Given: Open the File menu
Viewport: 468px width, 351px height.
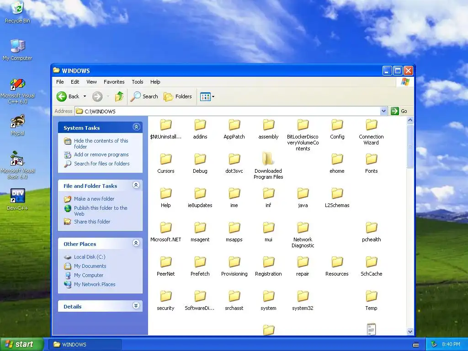Looking at the screenshot, I should coord(60,82).
